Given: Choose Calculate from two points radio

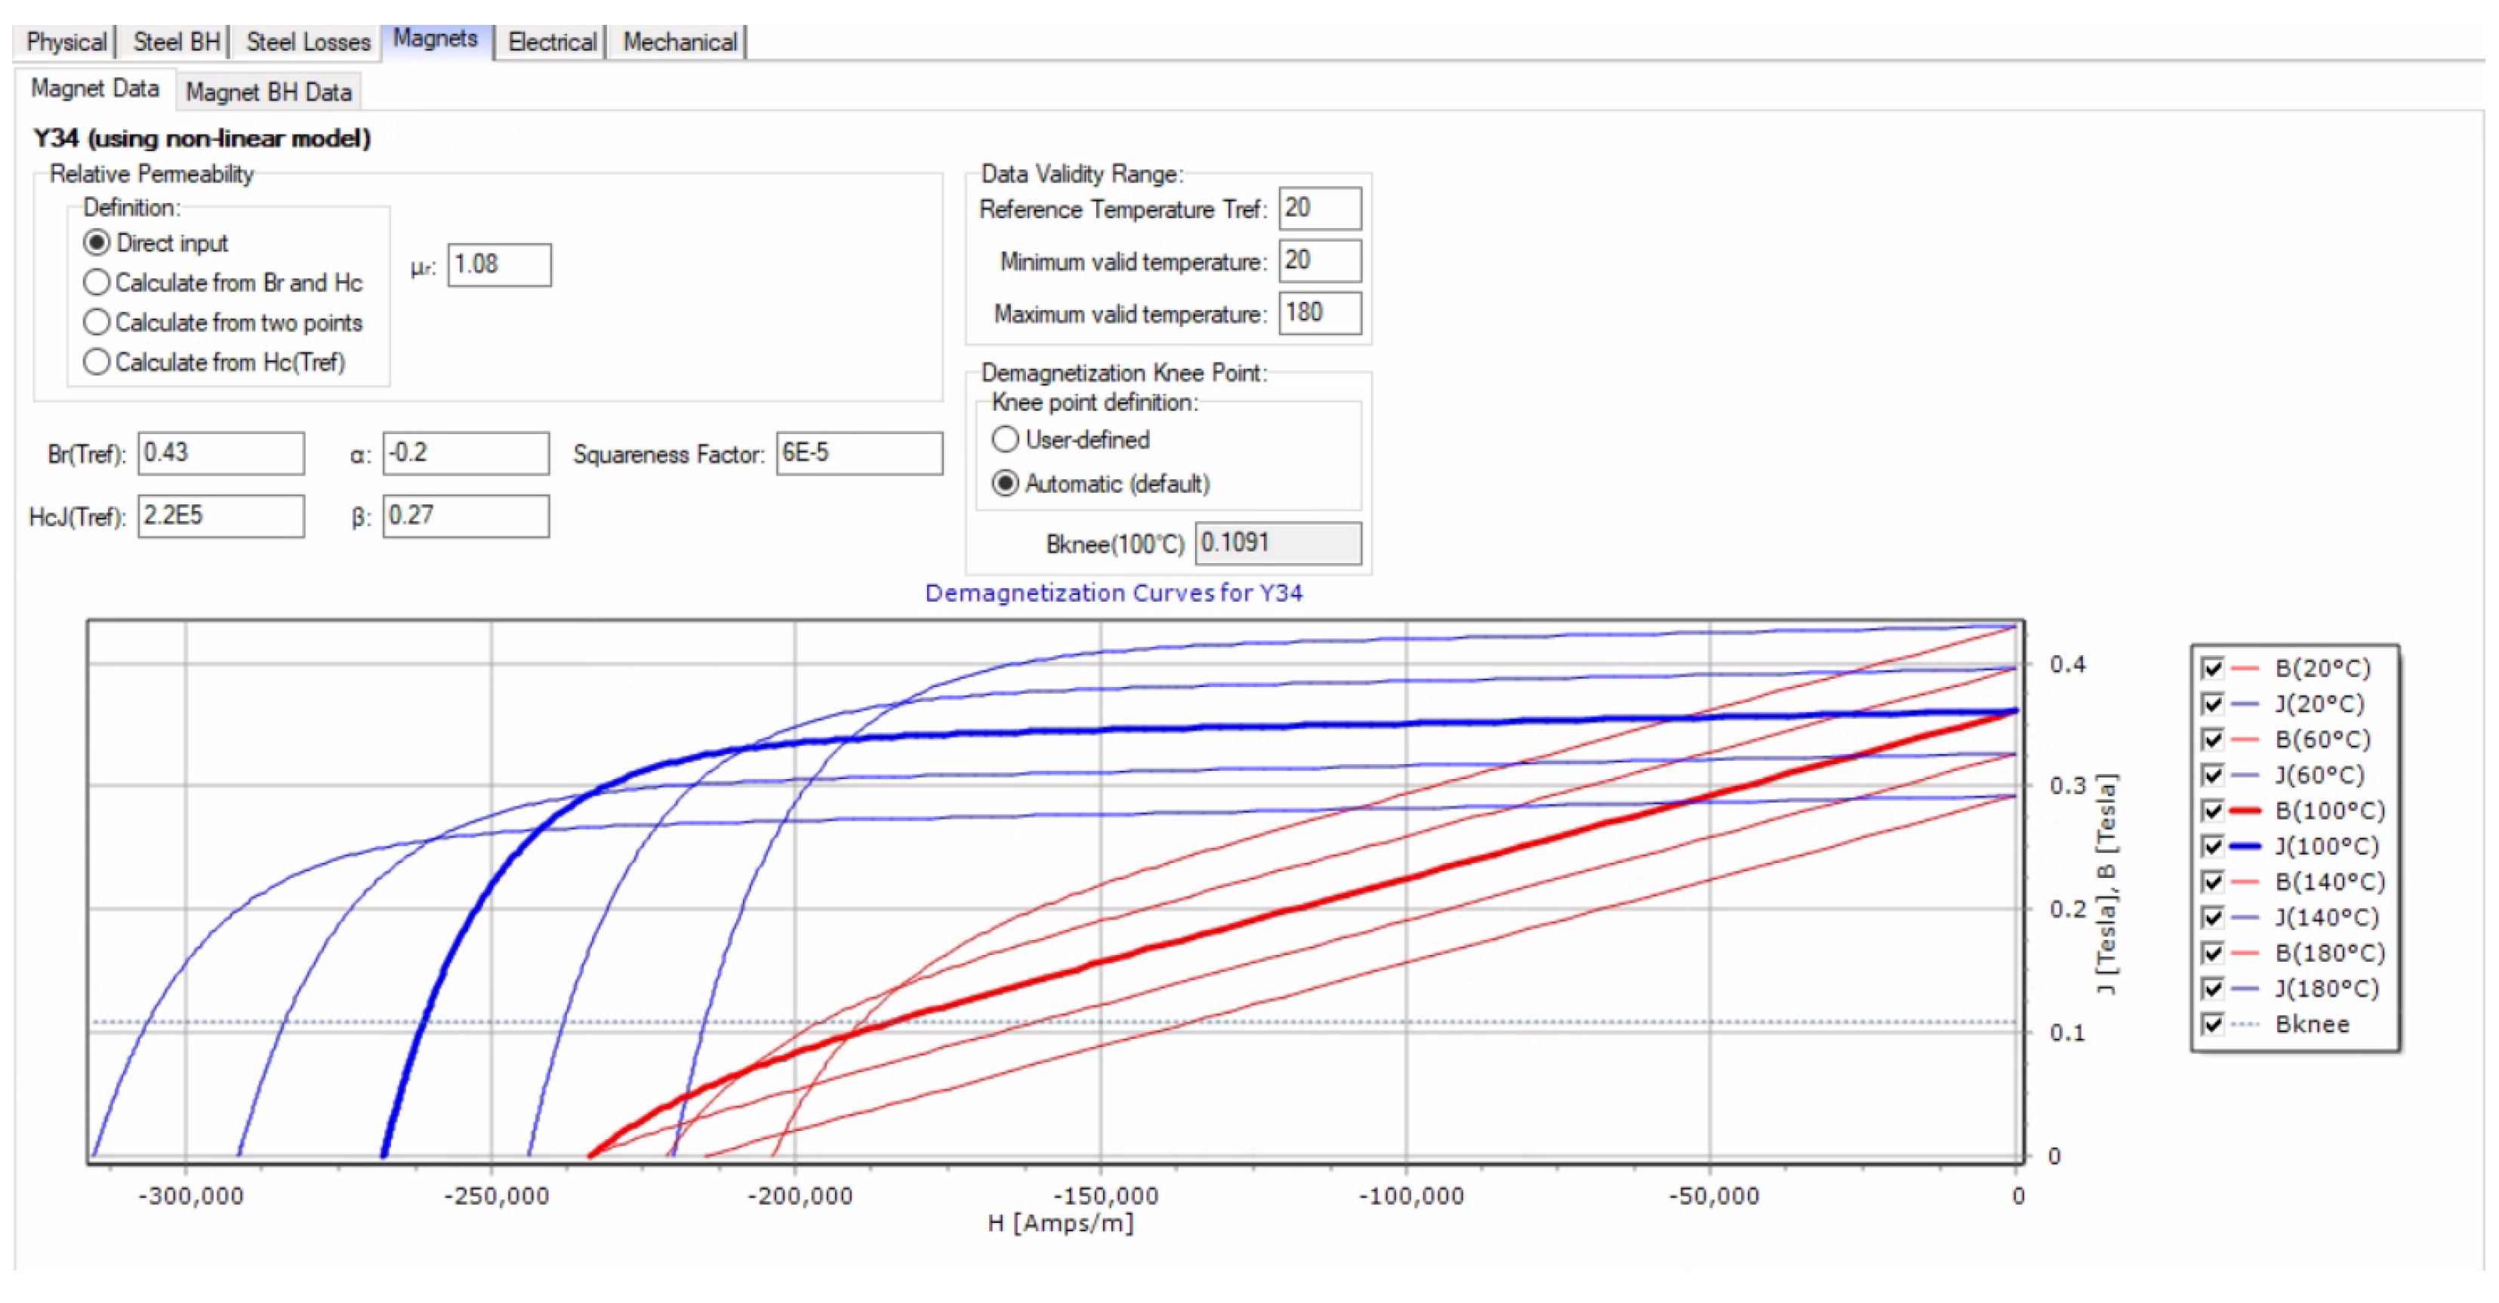Looking at the screenshot, I should [x=96, y=322].
